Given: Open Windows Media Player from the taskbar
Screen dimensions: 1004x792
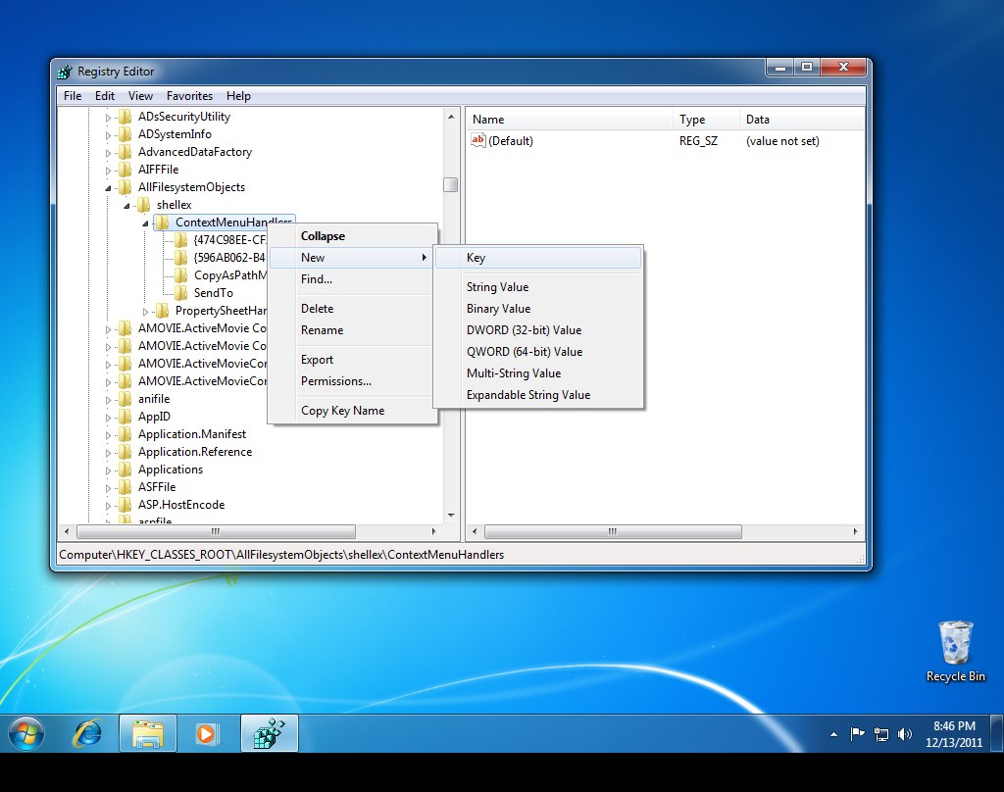Looking at the screenshot, I should pyautogui.click(x=206, y=734).
